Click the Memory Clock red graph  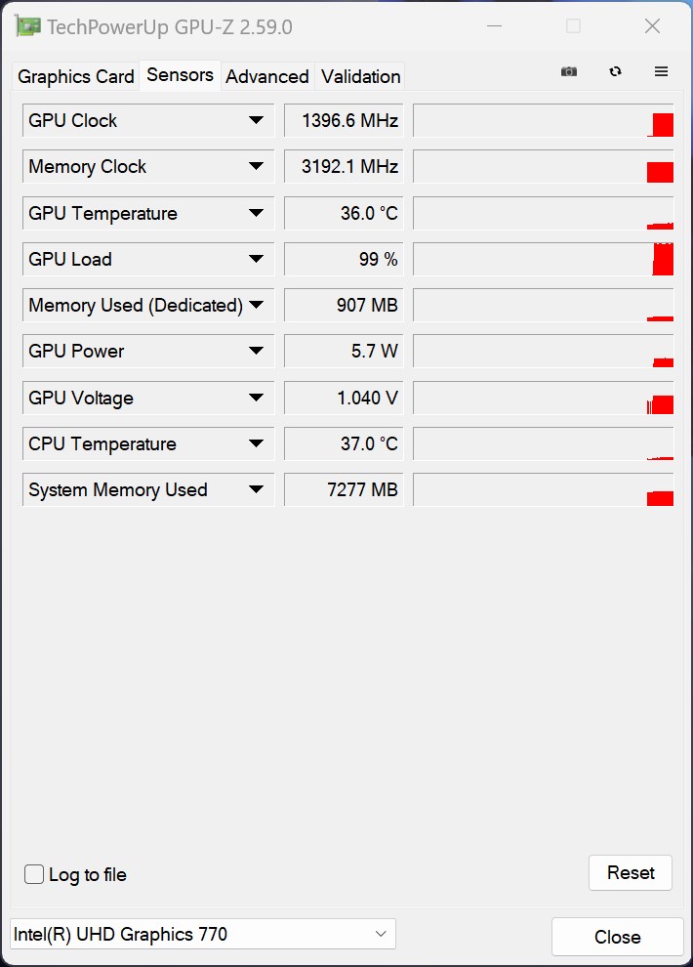coord(660,172)
